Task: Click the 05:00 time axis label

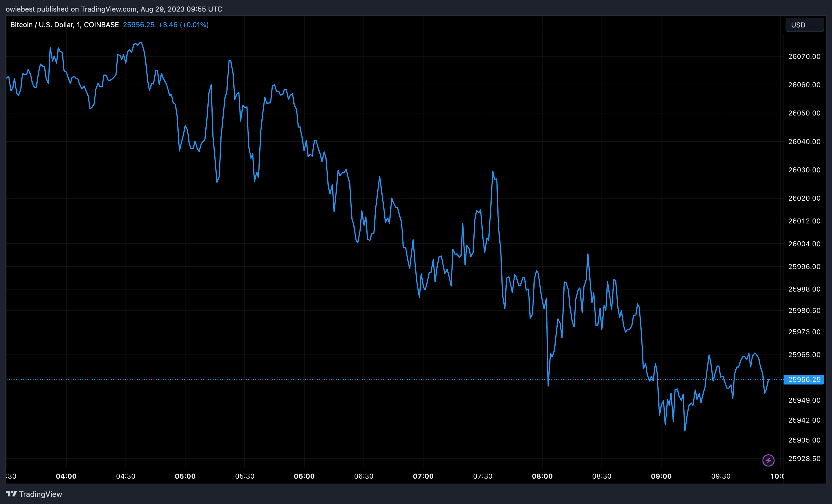Action: coord(185,476)
